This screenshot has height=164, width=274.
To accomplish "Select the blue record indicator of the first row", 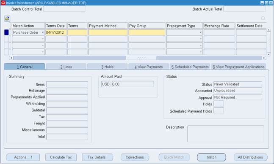I will coord(6,32).
